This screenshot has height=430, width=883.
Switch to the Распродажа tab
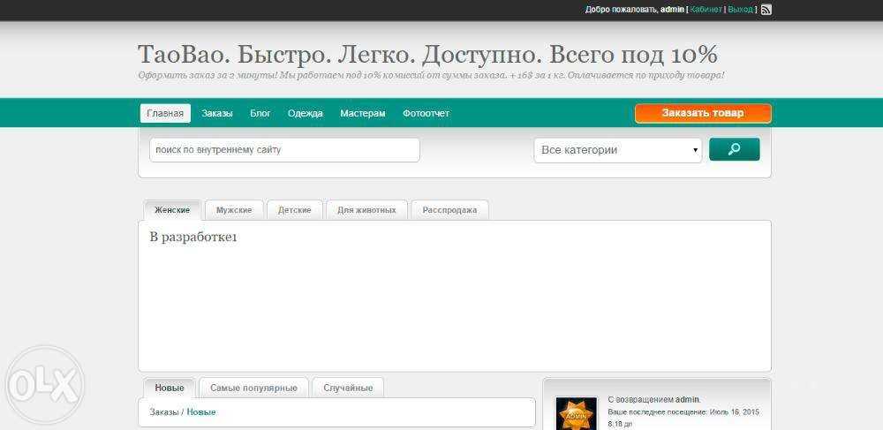(449, 210)
